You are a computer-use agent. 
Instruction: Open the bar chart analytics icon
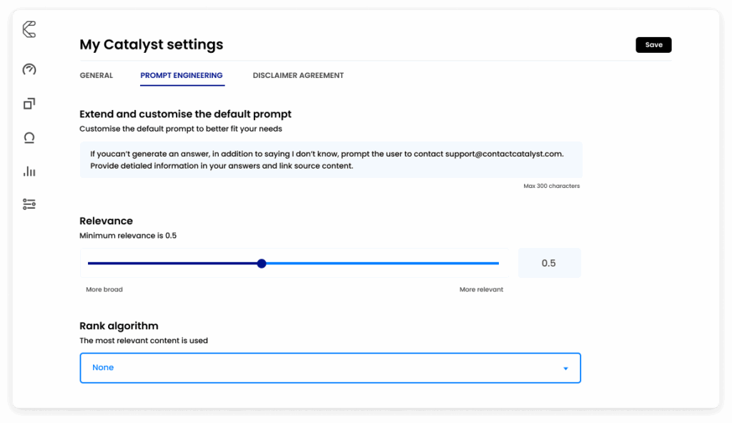pos(29,171)
